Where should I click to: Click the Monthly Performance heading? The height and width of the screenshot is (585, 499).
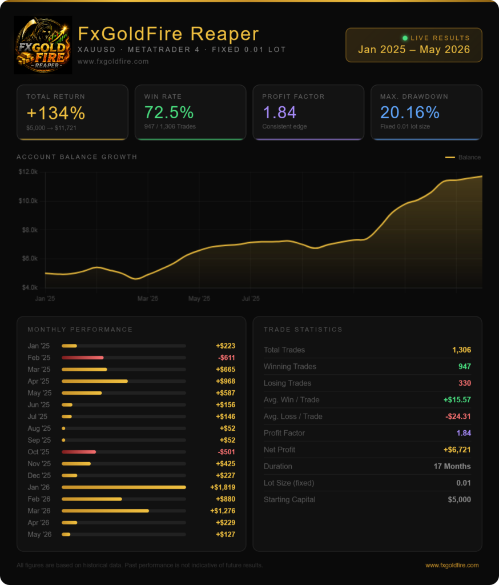click(80, 330)
